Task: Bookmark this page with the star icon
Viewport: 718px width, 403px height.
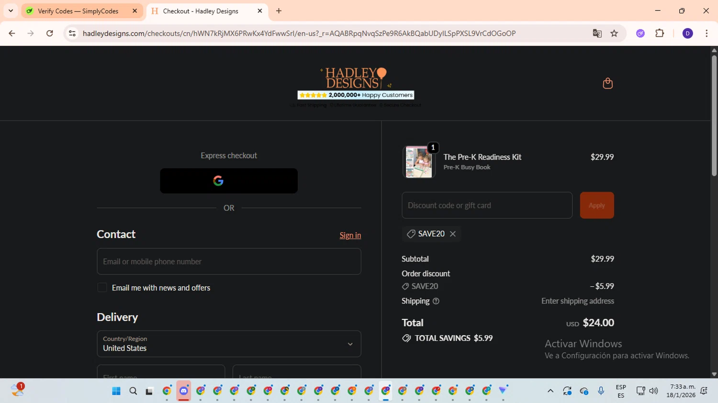Action: (614, 33)
